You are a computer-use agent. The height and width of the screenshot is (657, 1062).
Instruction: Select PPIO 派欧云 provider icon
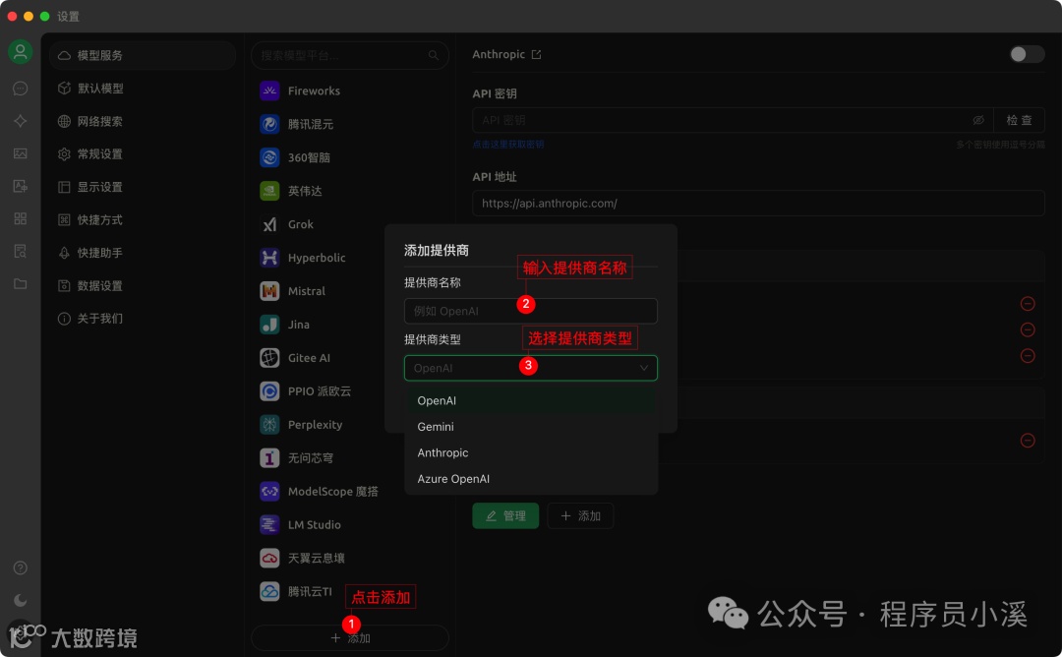pyautogui.click(x=269, y=390)
